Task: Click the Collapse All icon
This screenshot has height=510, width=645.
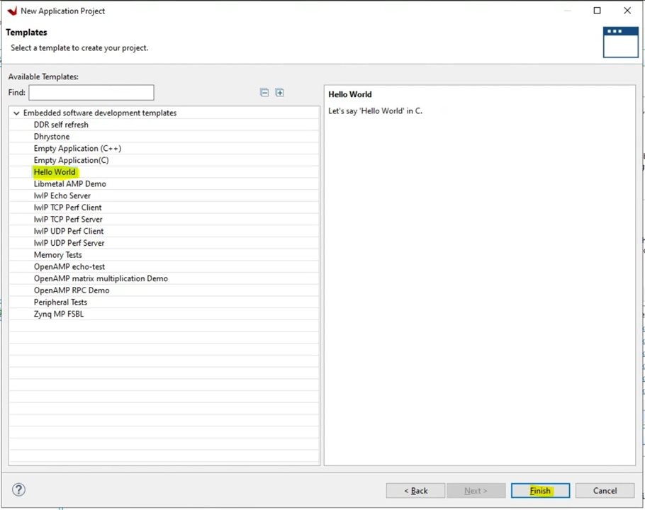Action: tap(264, 93)
